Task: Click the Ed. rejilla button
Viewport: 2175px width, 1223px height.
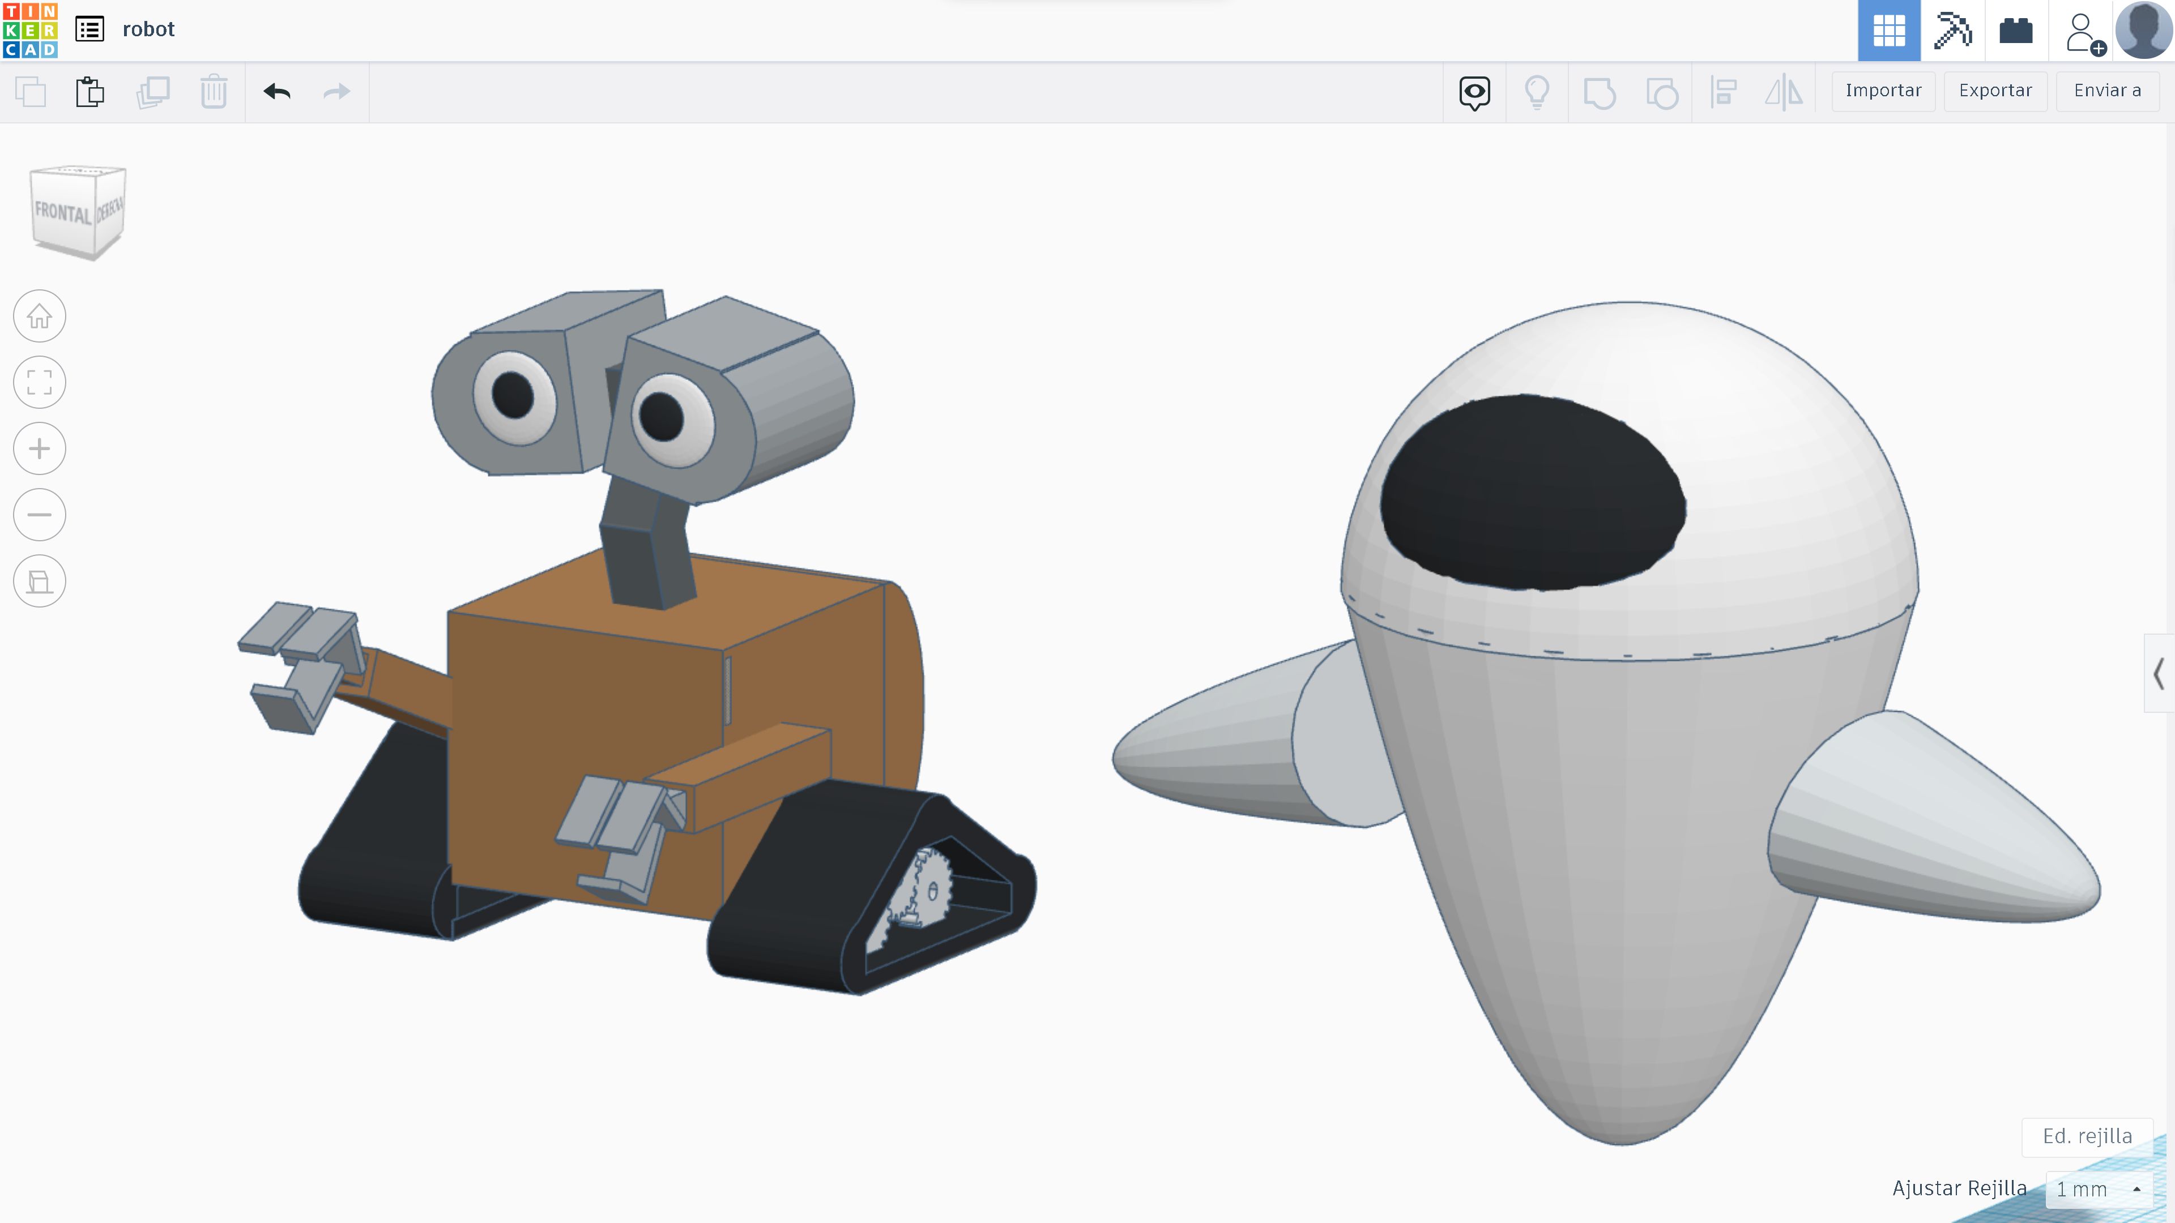Action: tap(2087, 1136)
